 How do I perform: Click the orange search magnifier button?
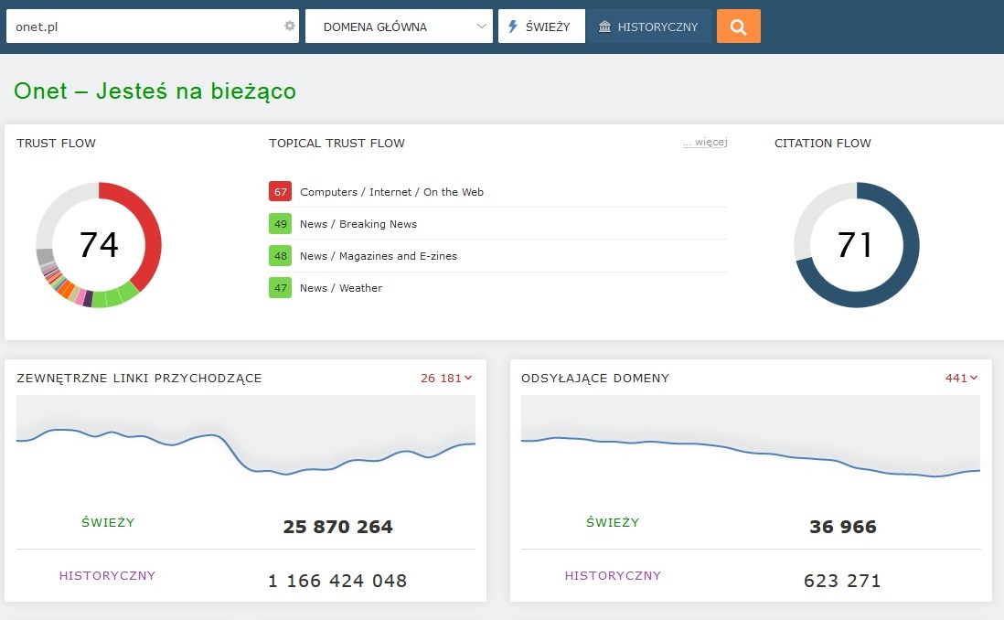tap(738, 27)
